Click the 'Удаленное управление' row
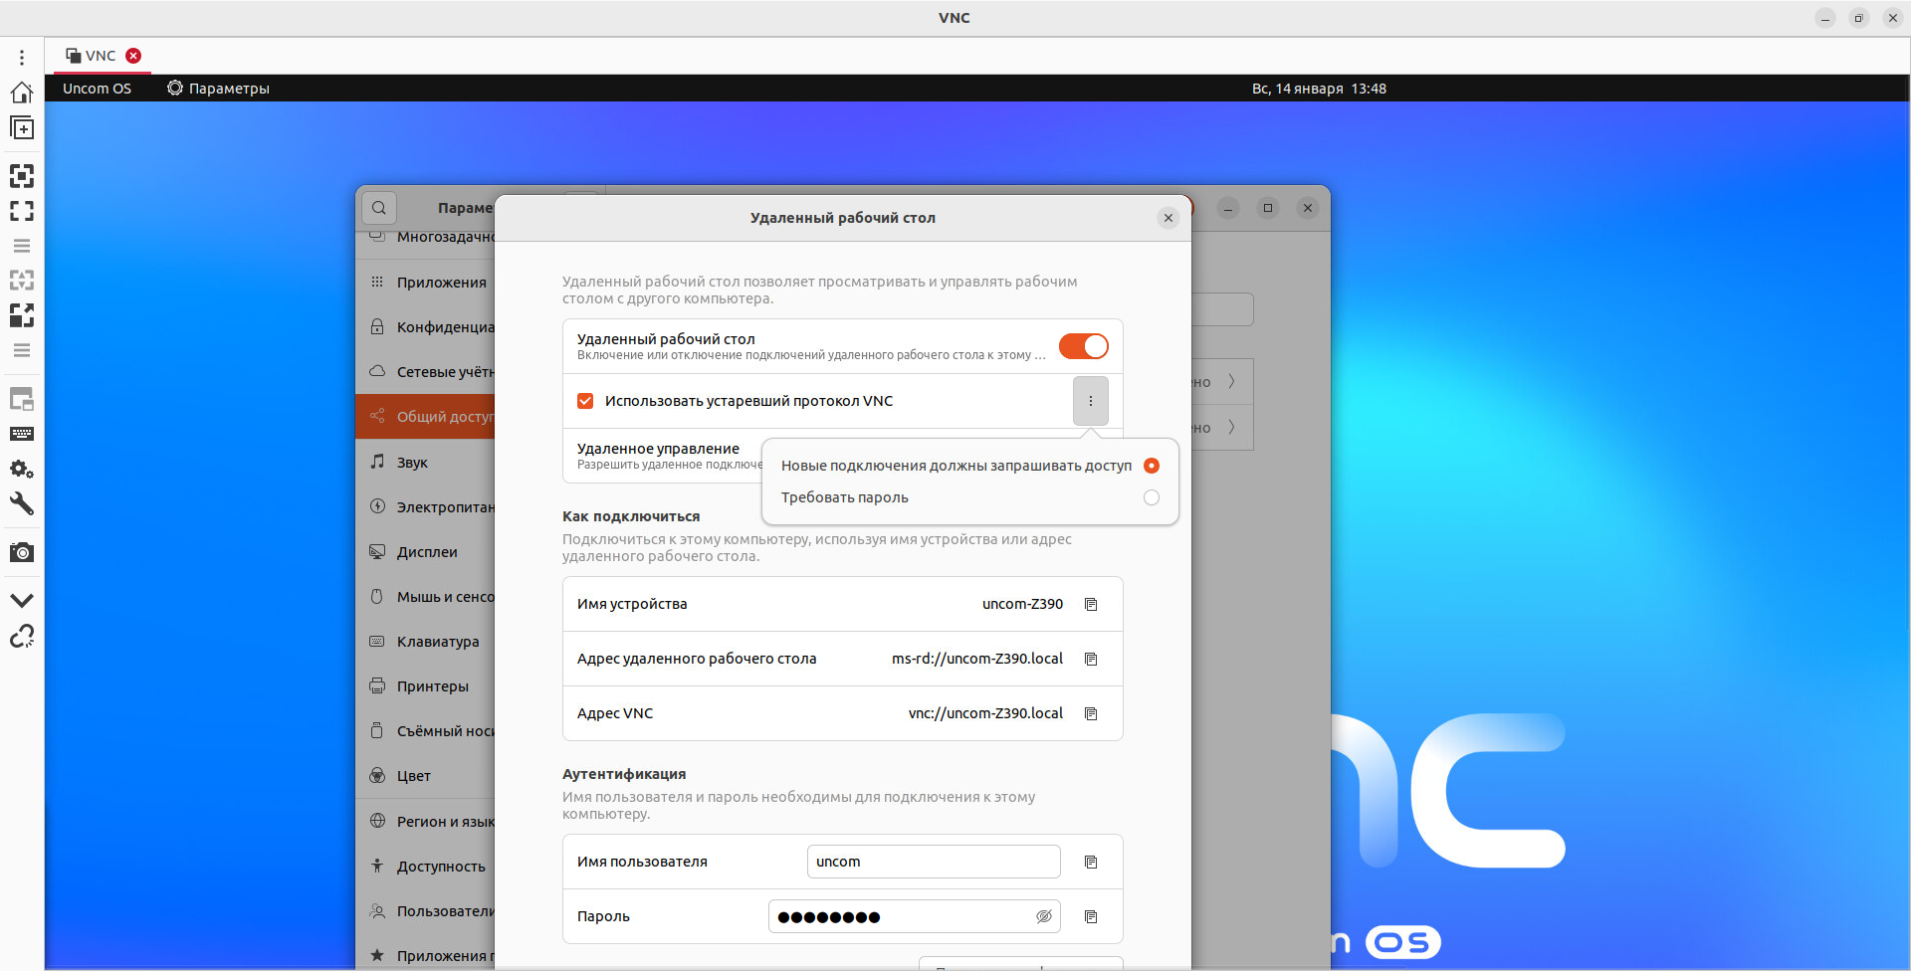Screen dimensions: 1911x971 tap(663, 456)
